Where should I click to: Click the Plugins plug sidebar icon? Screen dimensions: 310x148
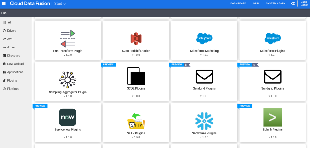4,80
